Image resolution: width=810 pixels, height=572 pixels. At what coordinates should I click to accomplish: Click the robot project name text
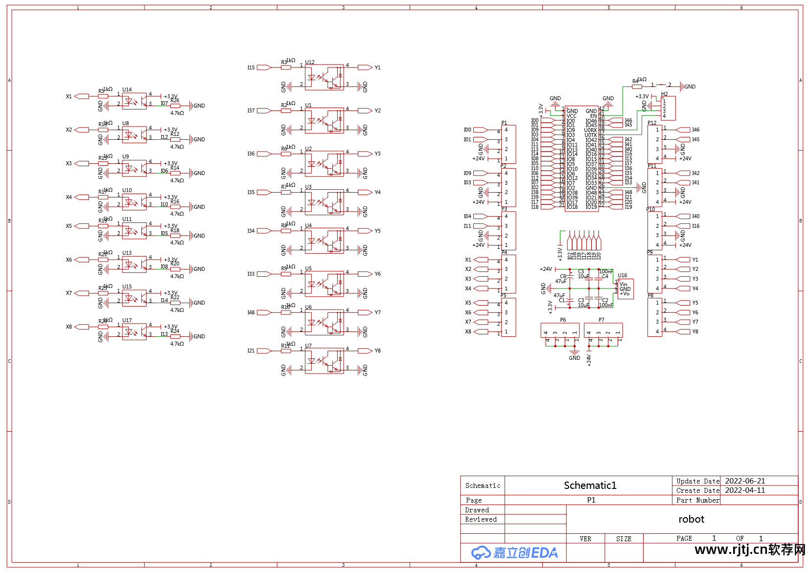point(691,519)
